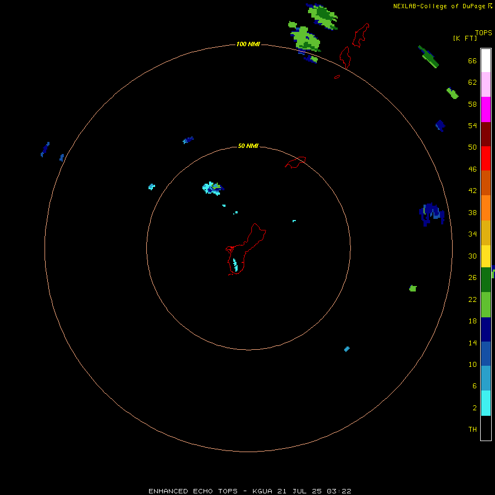Click the 58 legend value
The width and height of the screenshot is (495, 495).
[x=472, y=104]
